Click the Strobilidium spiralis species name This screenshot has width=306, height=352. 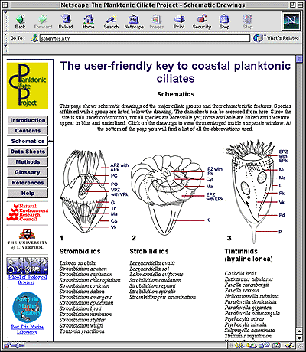click(x=152, y=292)
